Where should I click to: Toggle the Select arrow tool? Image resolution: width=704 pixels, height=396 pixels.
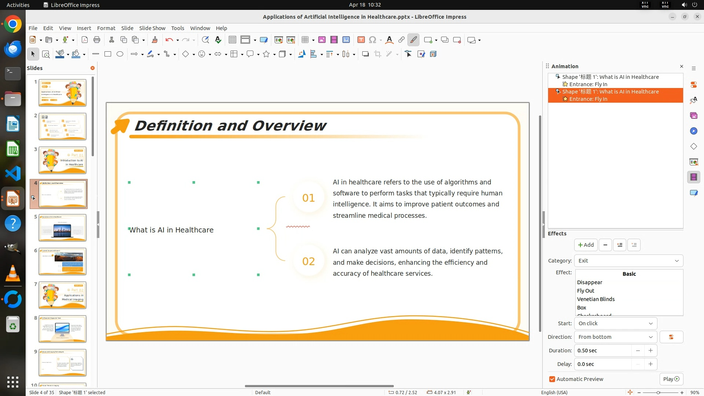(x=33, y=54)
